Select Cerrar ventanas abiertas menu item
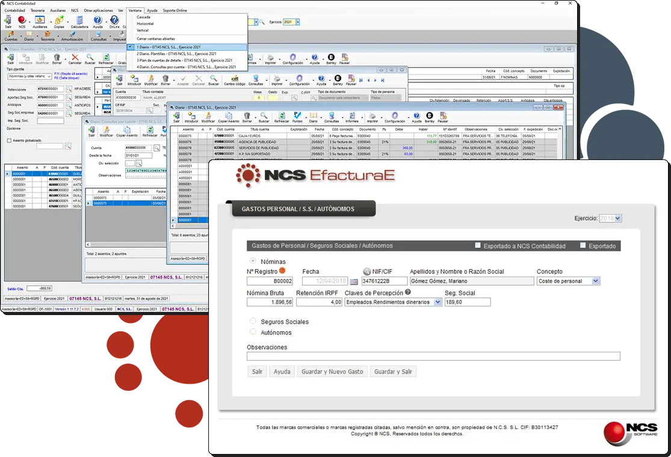 [156, 38]
